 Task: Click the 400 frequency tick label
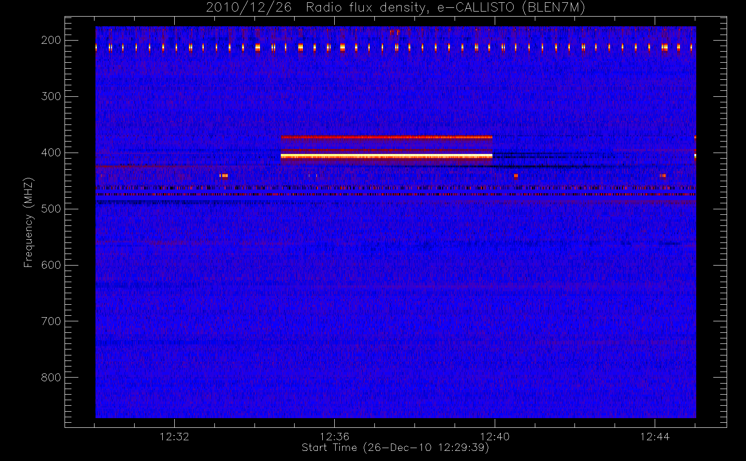[x=51, y=153]
